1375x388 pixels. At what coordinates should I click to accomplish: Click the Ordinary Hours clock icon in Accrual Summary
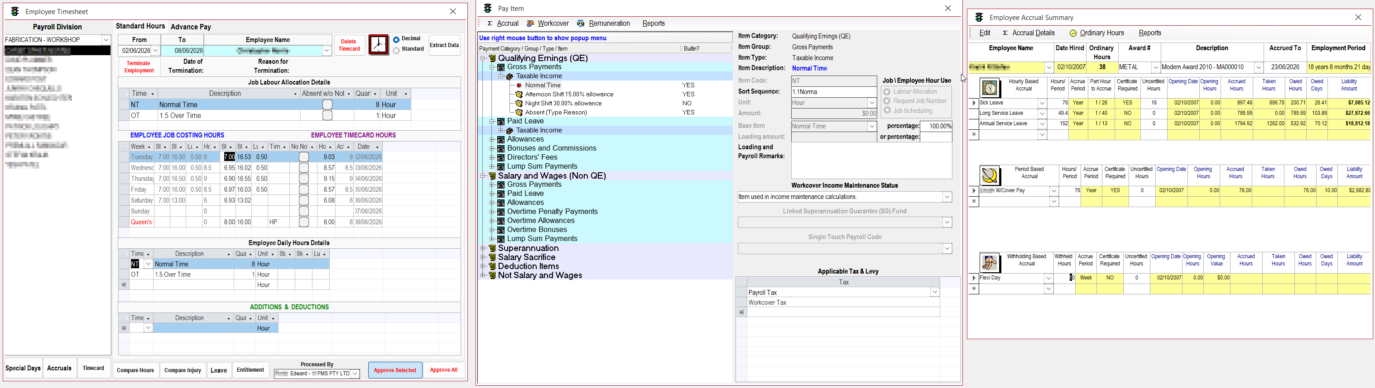(x=1073, y=33)
